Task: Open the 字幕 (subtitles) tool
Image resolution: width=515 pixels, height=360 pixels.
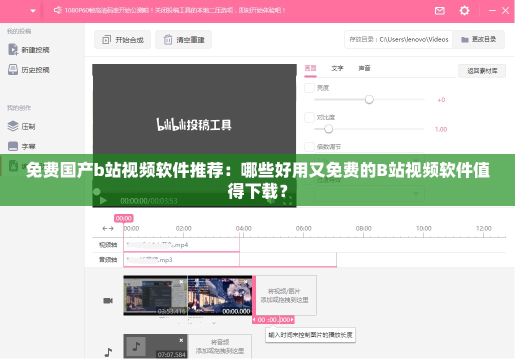Action: point(12,146)
